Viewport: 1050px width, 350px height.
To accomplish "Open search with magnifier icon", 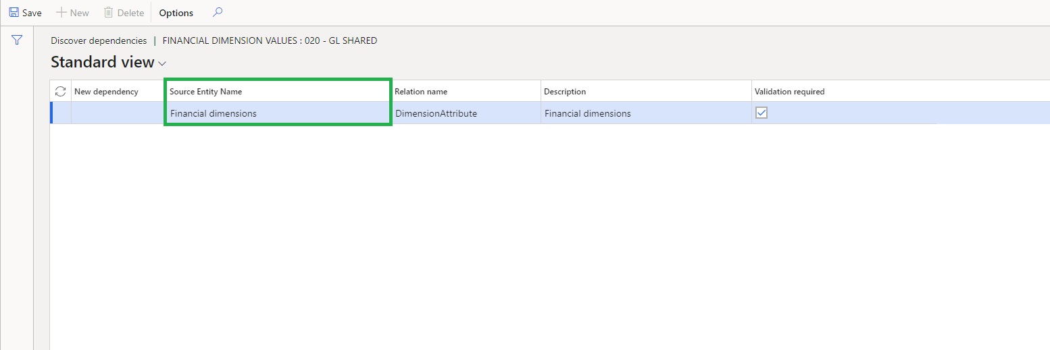I will pos(217,13).
